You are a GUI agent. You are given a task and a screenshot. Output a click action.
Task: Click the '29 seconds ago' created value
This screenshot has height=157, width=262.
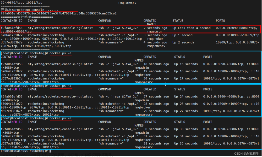(156, 111)
